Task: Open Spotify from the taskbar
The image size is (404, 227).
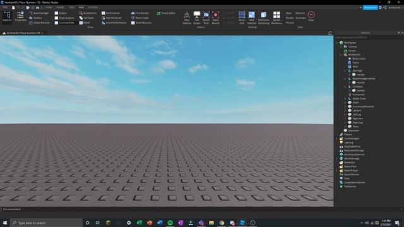Action: click(x=170, y=223)
